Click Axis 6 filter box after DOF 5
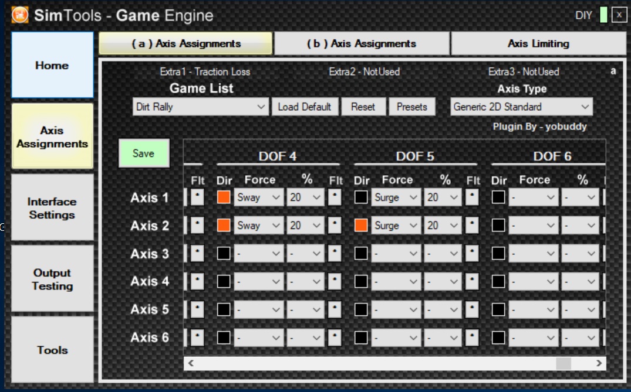The width and height of the screenshot is (631, 392). (472, 338)
